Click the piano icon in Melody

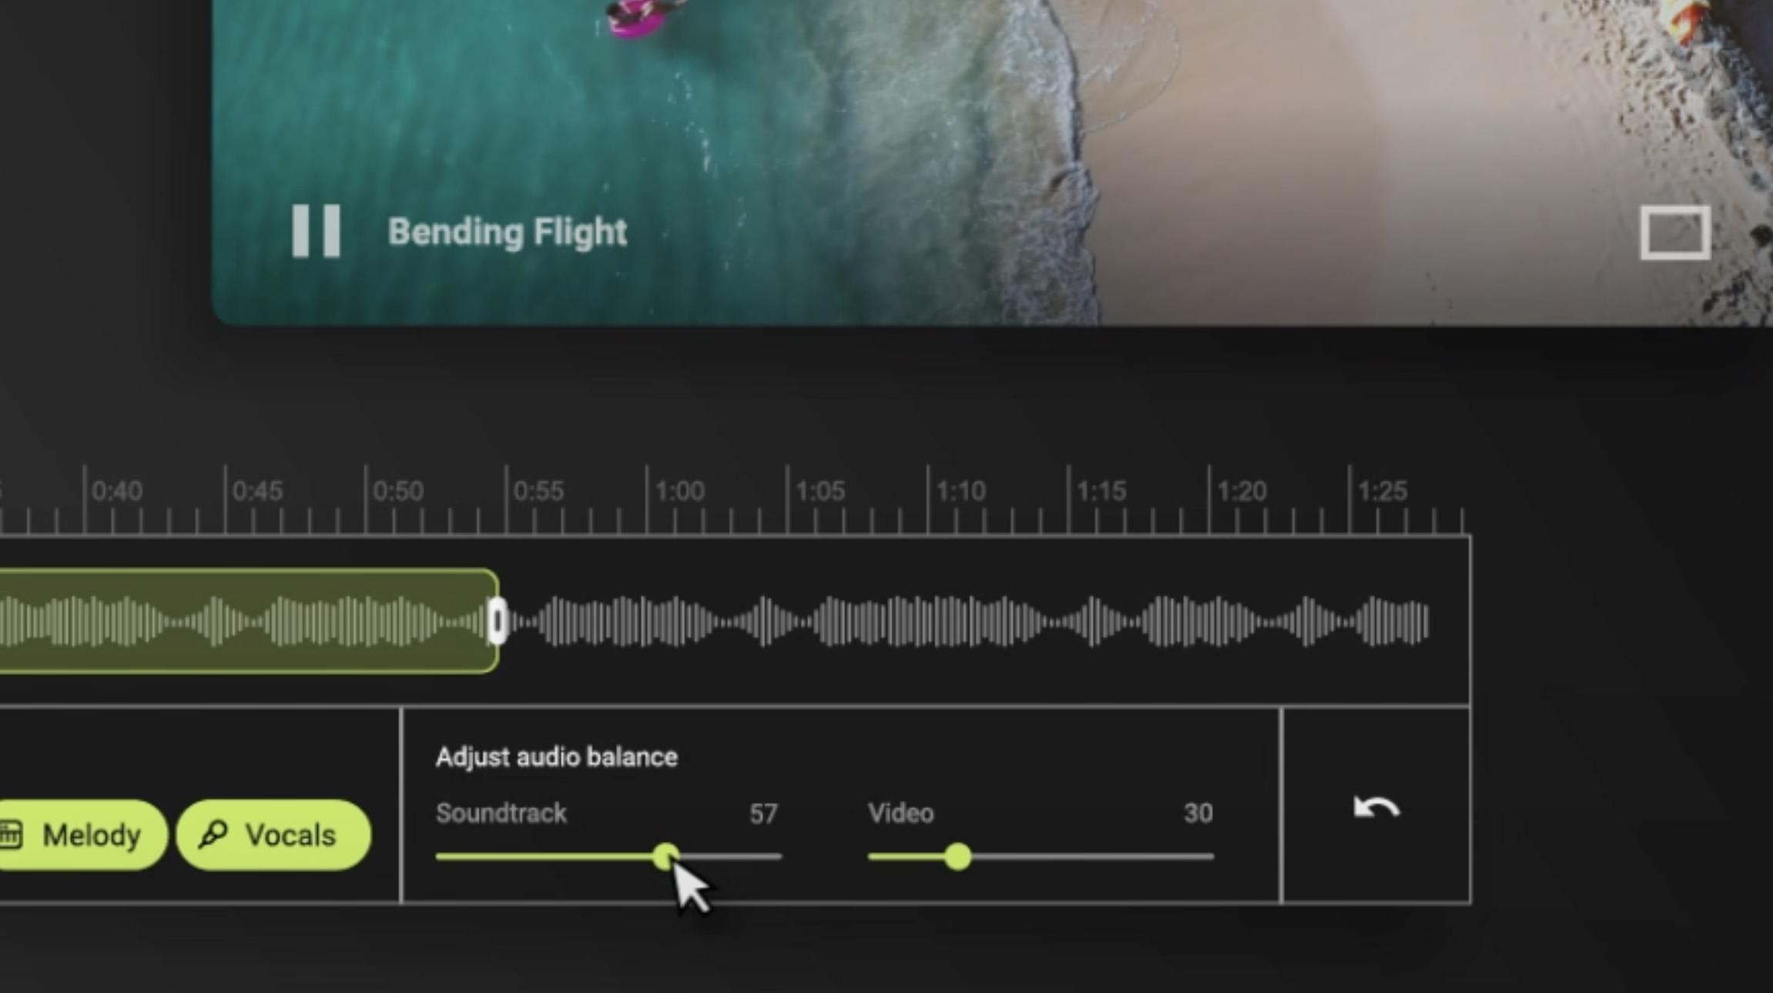(10, 834)
